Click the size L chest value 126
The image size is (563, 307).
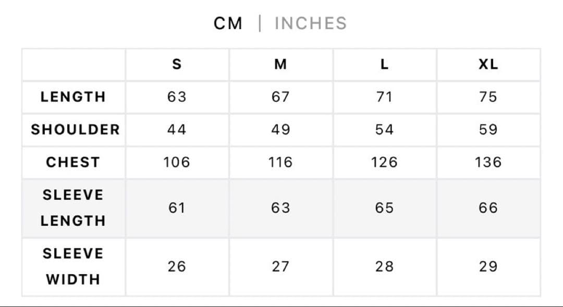384,162
